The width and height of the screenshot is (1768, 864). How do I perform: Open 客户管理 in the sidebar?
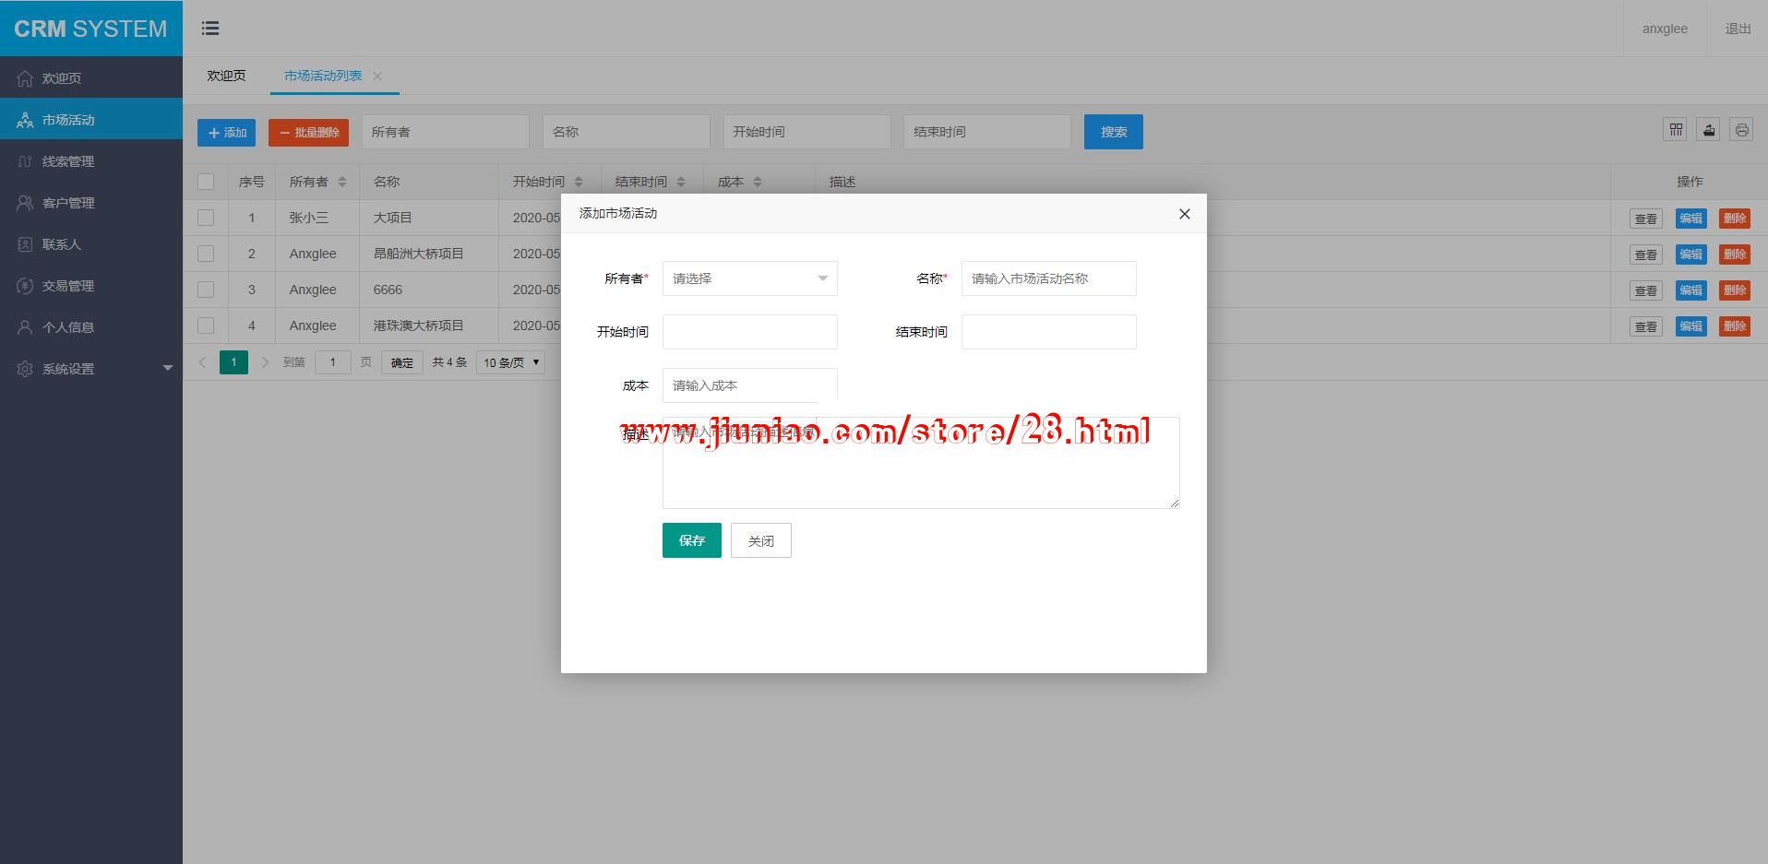91,203
